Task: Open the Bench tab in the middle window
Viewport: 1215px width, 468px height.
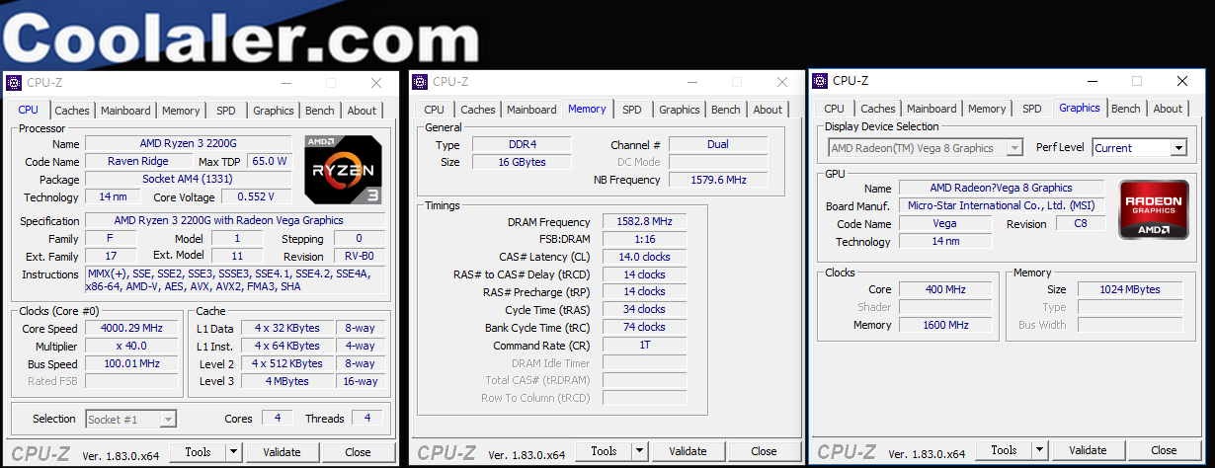Action: [x=725, y=110]
